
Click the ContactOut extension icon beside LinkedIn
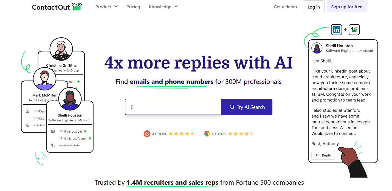354,30
